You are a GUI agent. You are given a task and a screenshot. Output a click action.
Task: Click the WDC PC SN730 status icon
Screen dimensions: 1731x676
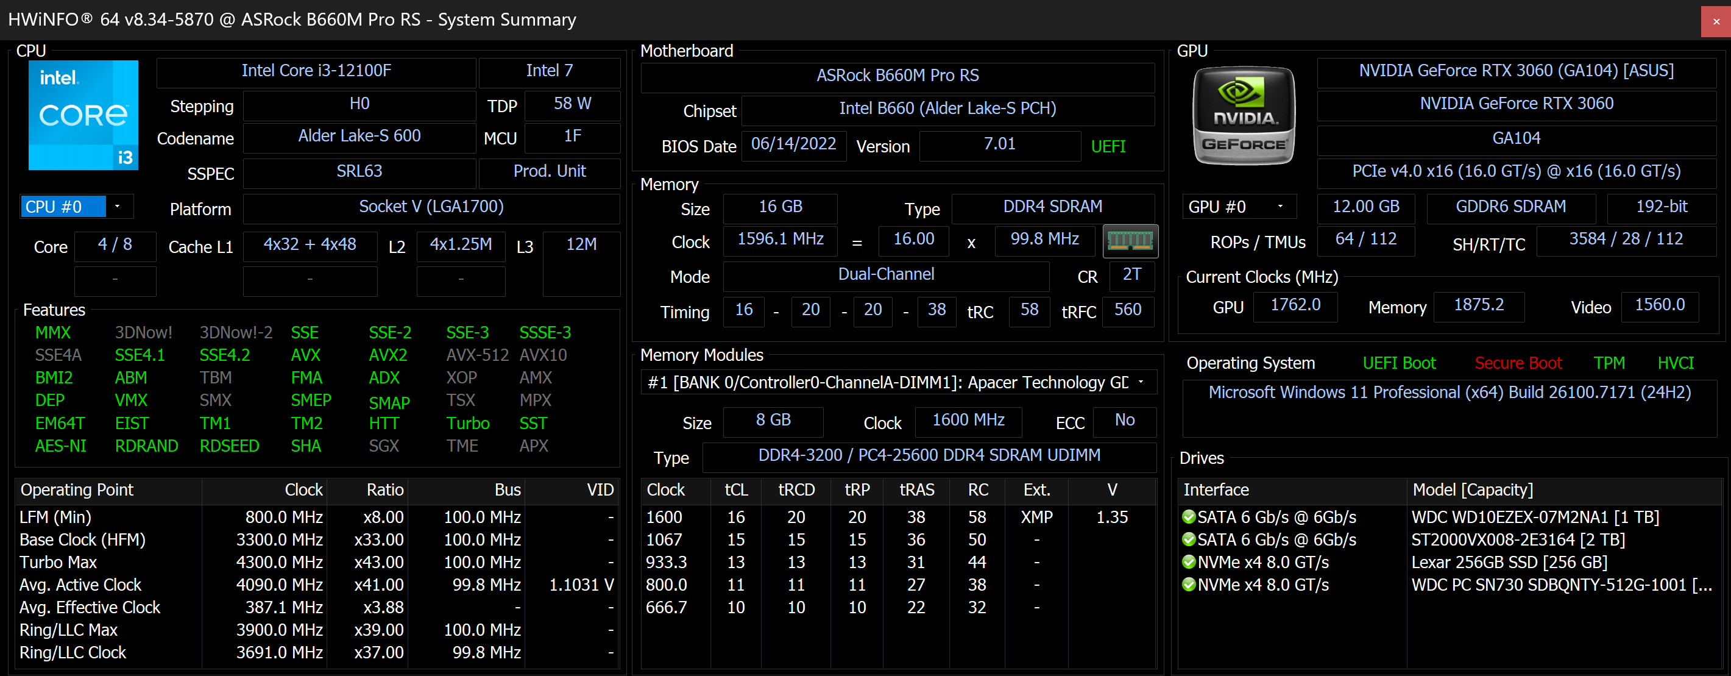point(1188,585)
